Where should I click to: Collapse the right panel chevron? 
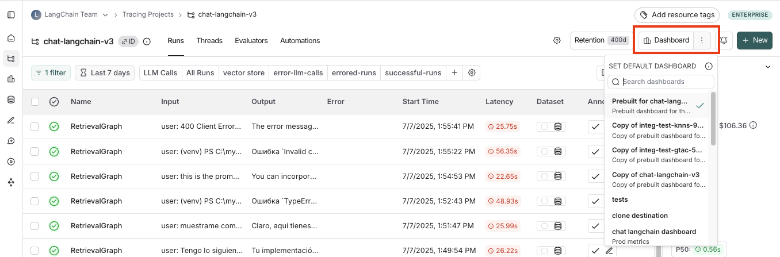coord(768,67)
